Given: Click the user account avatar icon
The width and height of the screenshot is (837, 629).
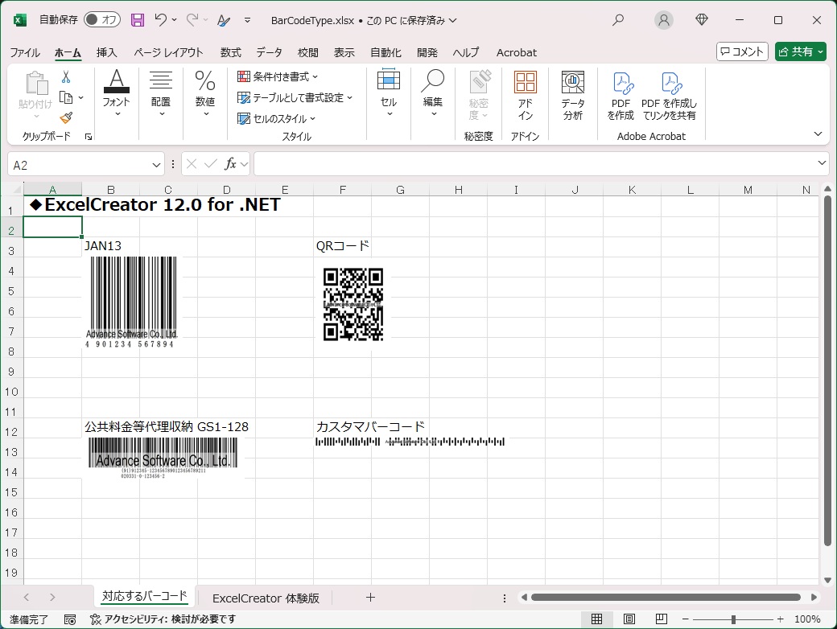Looking at the screenshot, I should click(x=663, y=20).
